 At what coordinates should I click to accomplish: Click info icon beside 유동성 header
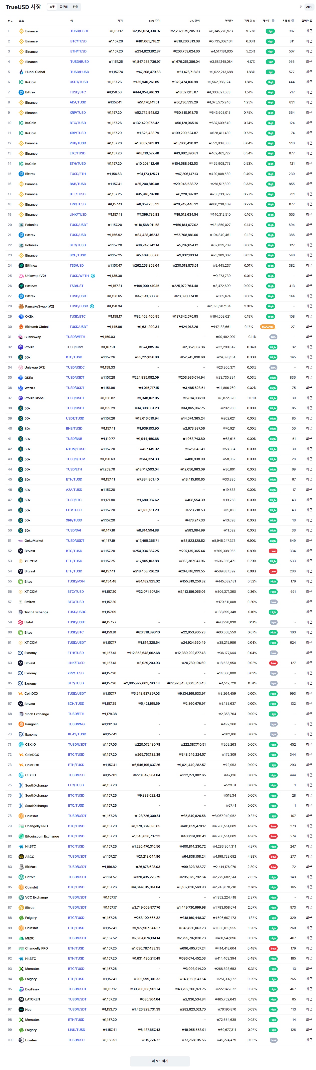293,20
